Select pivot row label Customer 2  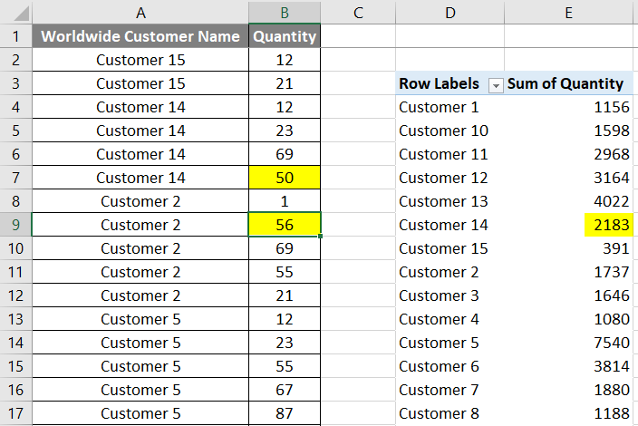pyautogui.click(x=450, y=272)
